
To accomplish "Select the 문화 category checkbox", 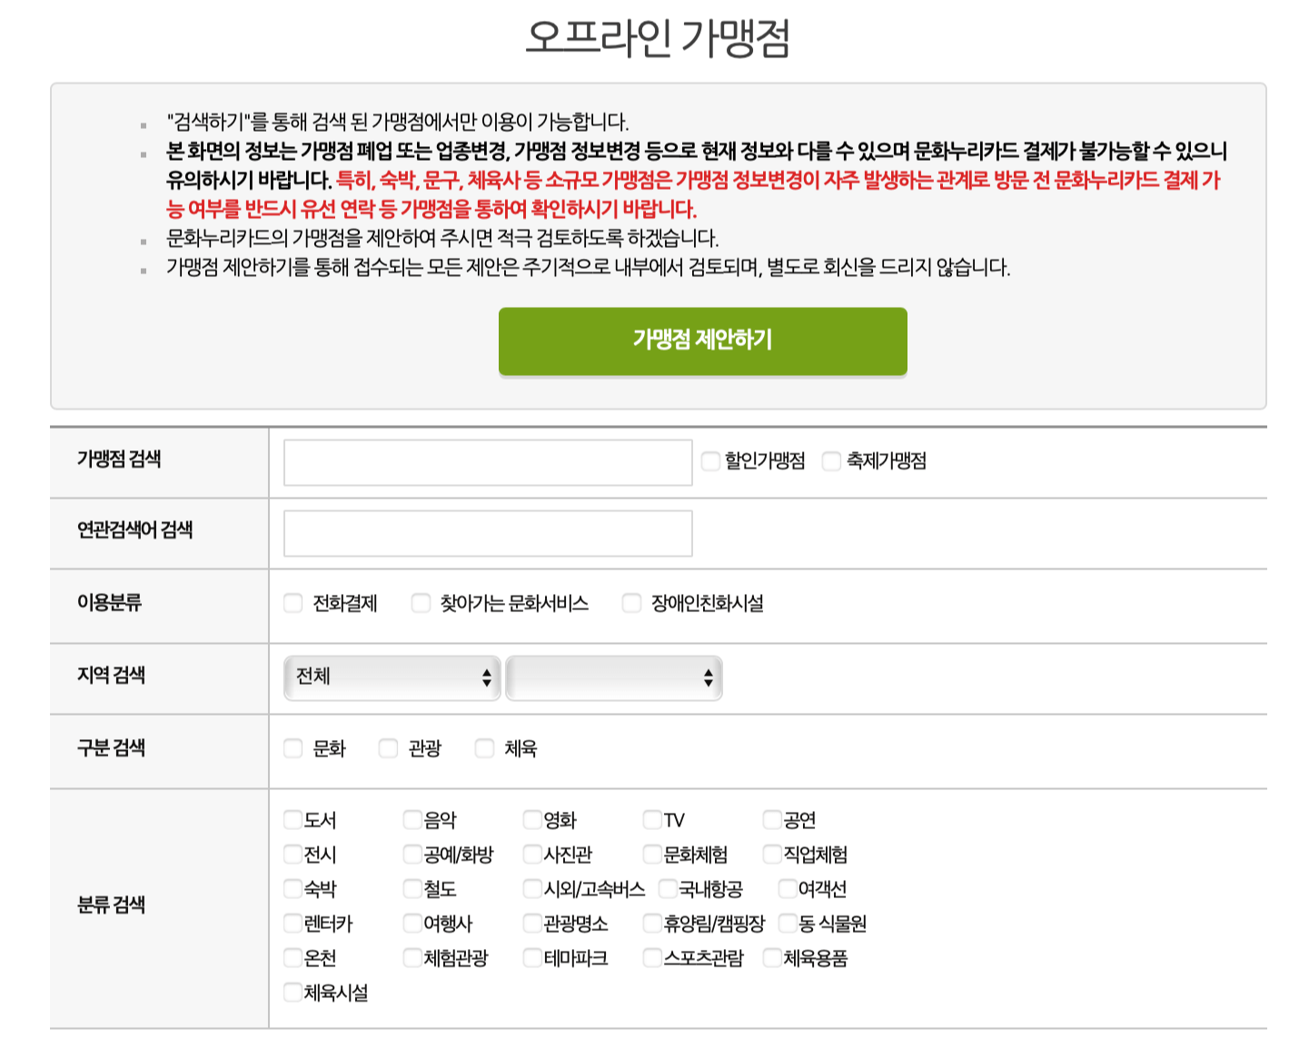I will [293, 747].
